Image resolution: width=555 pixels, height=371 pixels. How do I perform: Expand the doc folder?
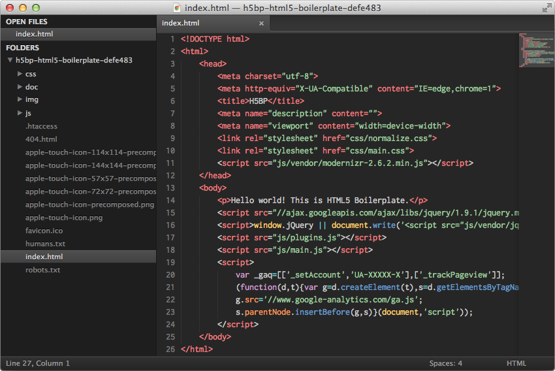(20, 87)
